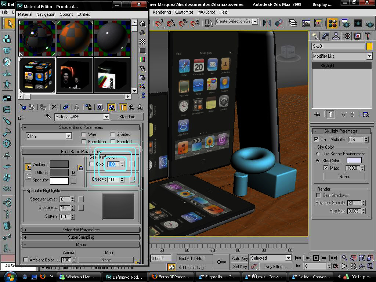Click the Standard material type button
Image resolution: width=376 pixels, height=282 pixels.
127,117
